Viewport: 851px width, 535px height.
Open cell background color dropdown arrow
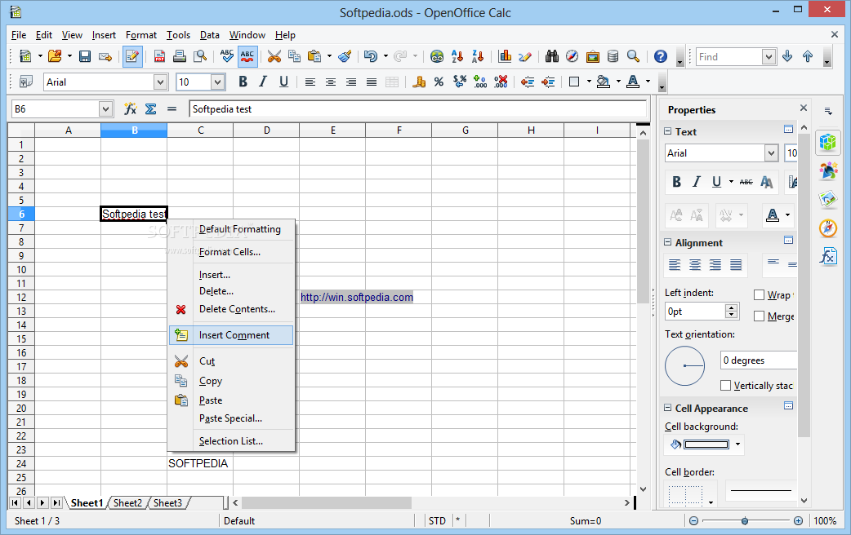click(737, 444)
